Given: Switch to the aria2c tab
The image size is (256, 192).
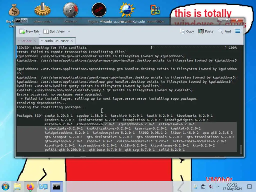Looking at the screenshot, I should click(x=25, y=41).
